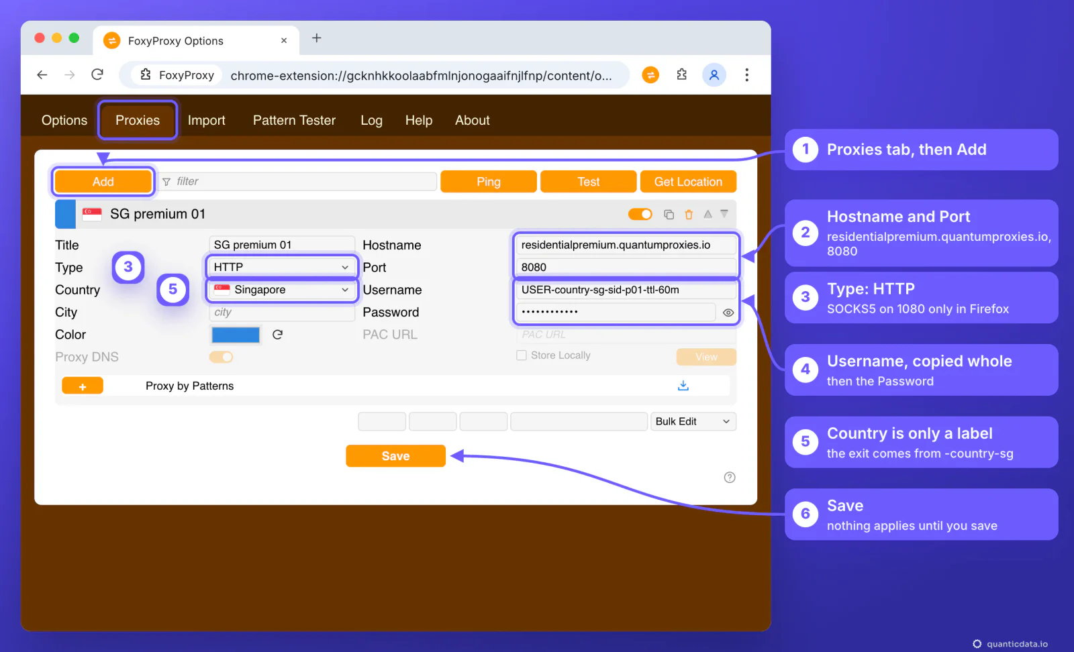Click the Hostname input field
Image resolution: width=1074 pixels, height=652 pixels.
[x=626, y=245]
